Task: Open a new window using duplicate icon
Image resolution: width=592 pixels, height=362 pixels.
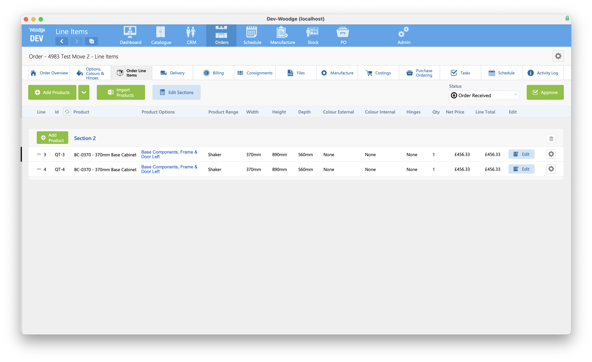Action: (x=92, y=41)
